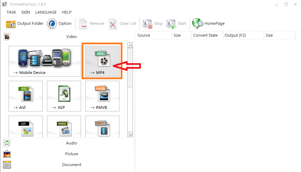Click the format list scroll up arrow
301x172 pixels.
coord(130,45)
